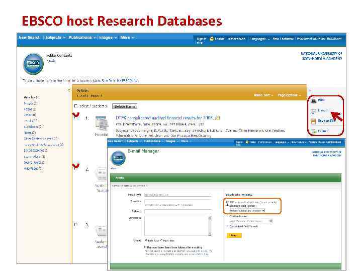Open Web Pages in left folder list
Image resolution: width=362 pixels, height=271 pixels.
[33, 168]
